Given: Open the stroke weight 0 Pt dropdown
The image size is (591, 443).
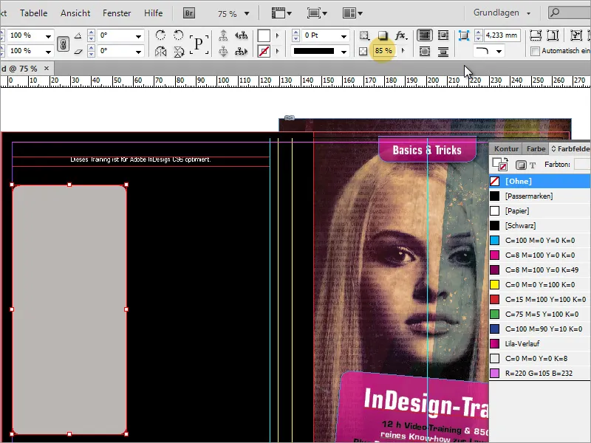Looking at the screenshot, I should [x=344, y=36].
